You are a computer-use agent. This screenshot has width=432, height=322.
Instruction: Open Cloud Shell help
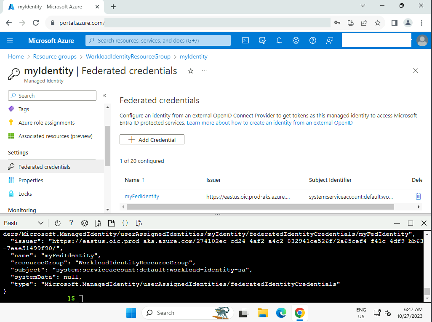(x=71, y=223)
